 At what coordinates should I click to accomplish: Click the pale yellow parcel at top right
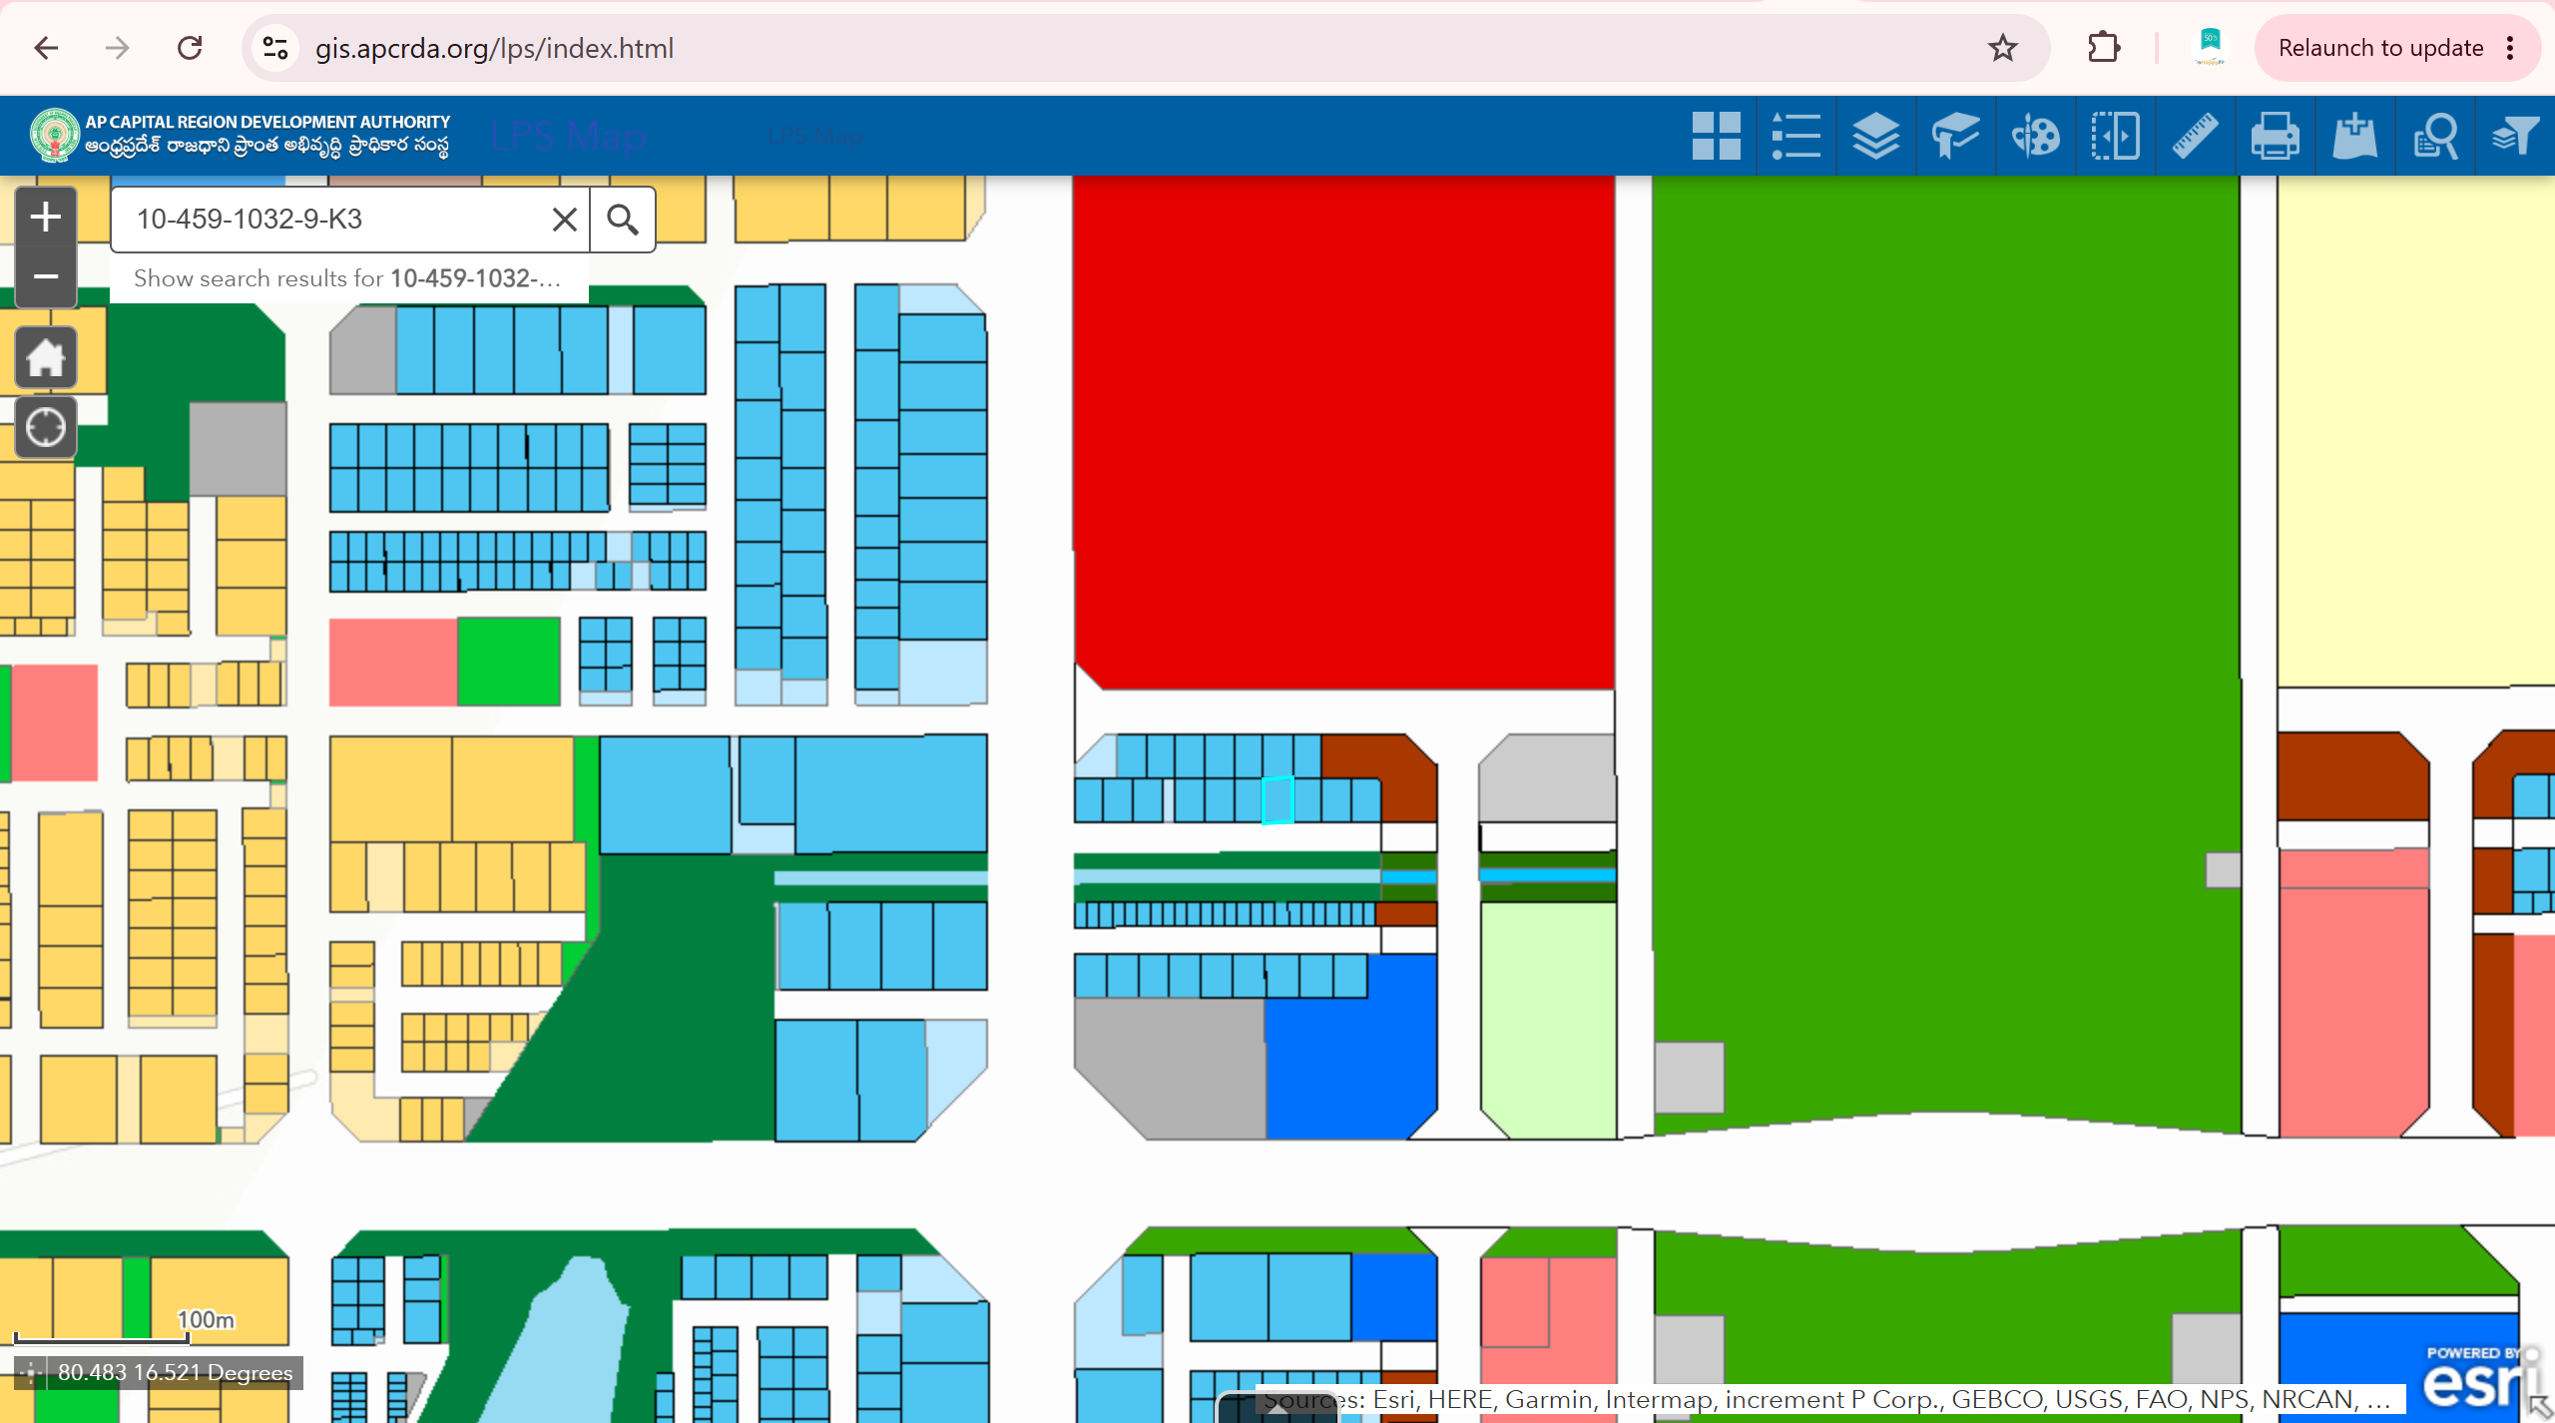coord(2415,429)
